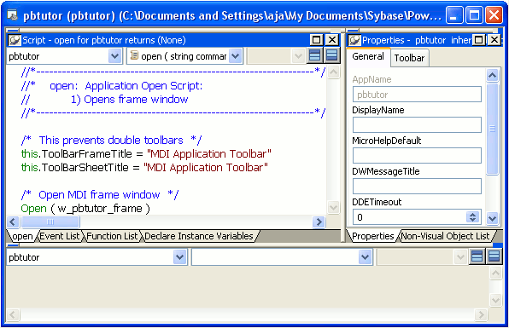Click the left arrow of the lower pane's horizontal scrollbar
The image size is (509, 328).
point(13,314)
